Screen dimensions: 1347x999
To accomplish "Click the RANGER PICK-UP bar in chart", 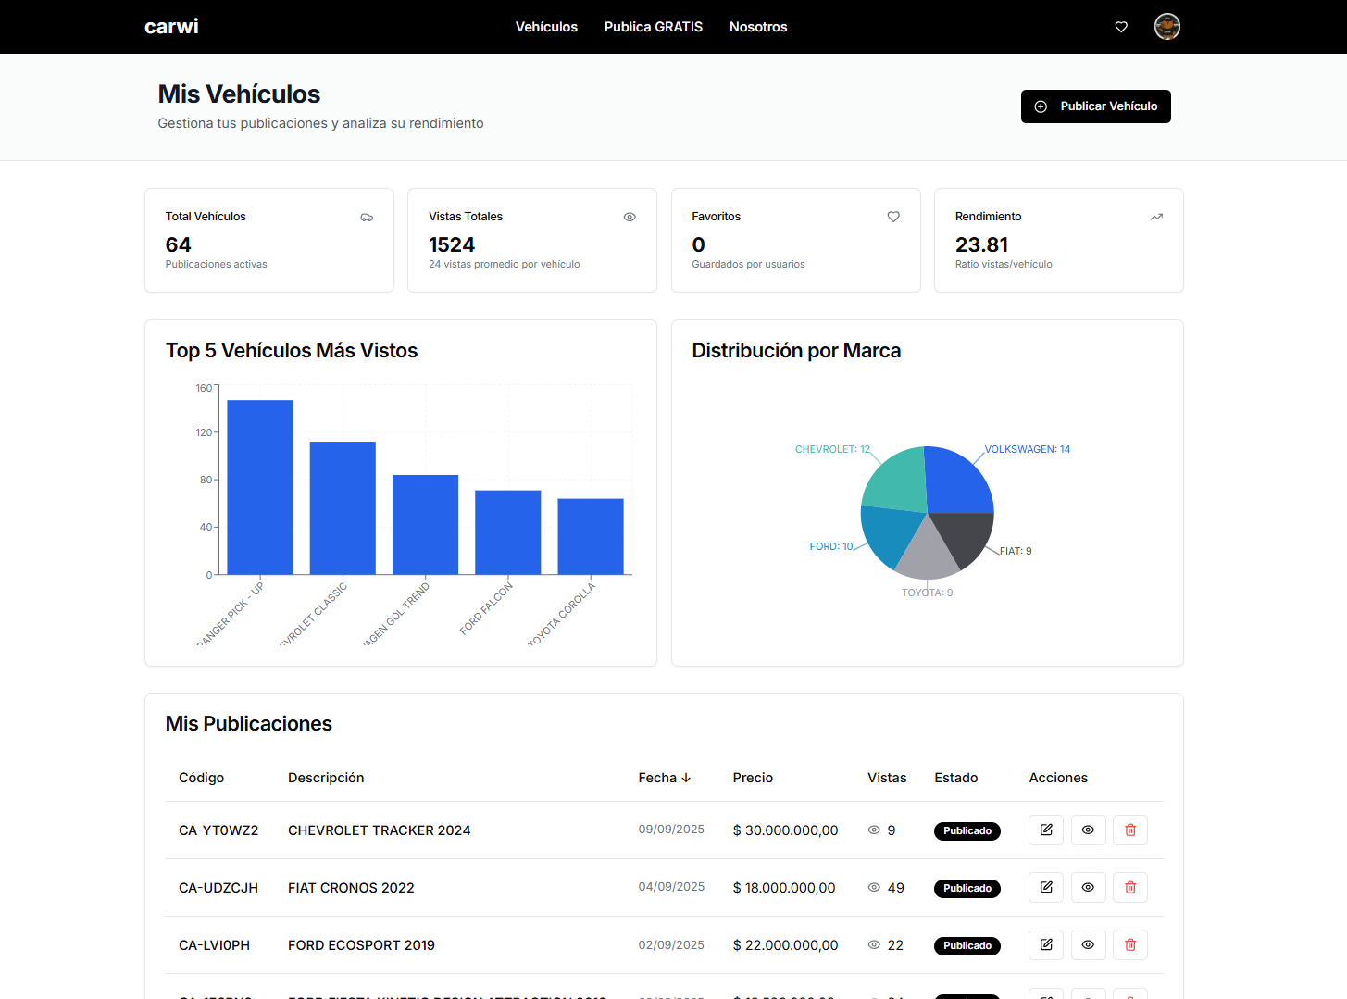I will [260, 487].
